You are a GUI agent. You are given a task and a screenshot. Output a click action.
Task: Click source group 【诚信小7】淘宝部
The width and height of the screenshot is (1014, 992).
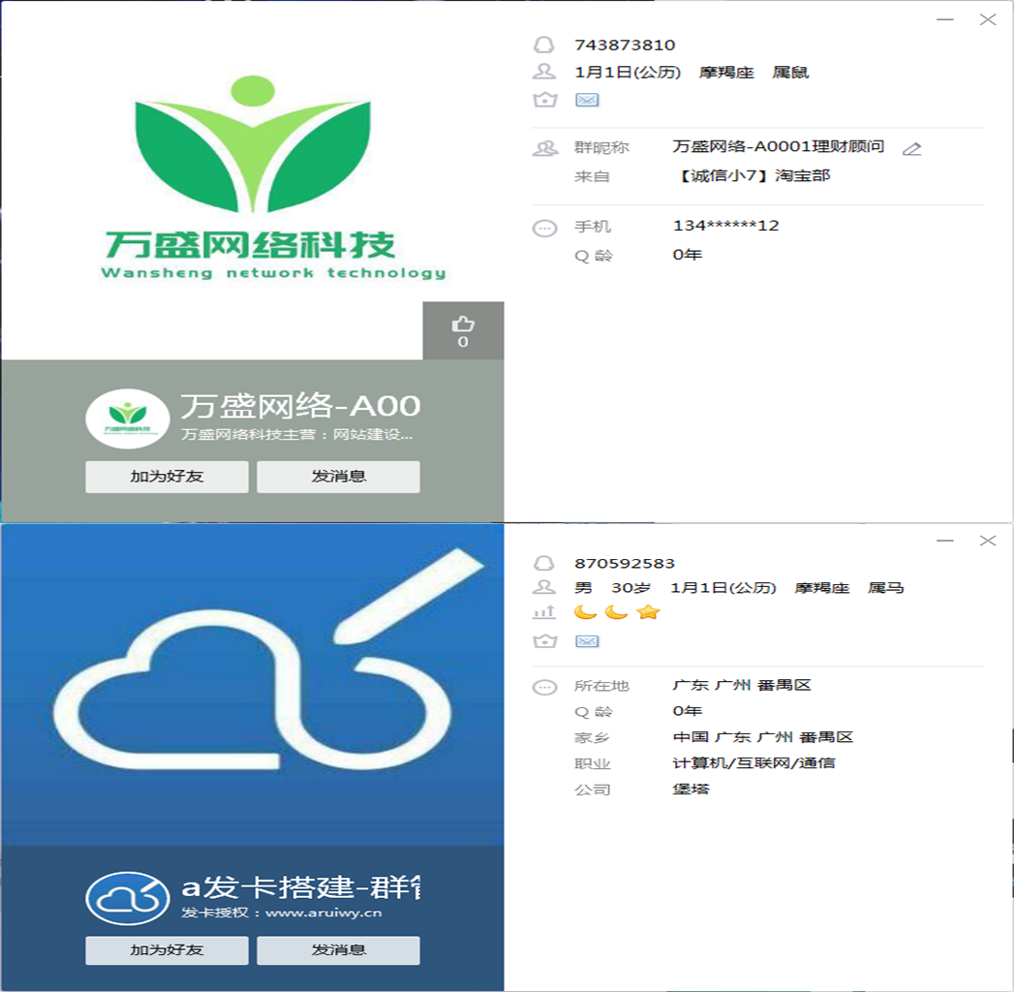click(753, 175)
